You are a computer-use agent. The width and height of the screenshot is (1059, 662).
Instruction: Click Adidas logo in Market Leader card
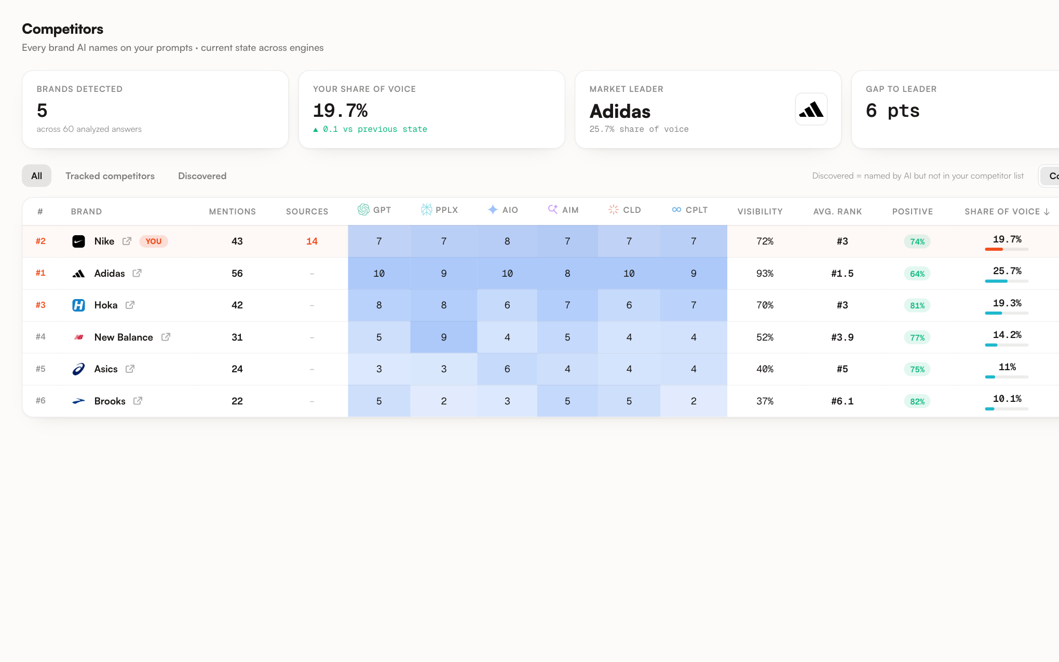click(811, 109)
